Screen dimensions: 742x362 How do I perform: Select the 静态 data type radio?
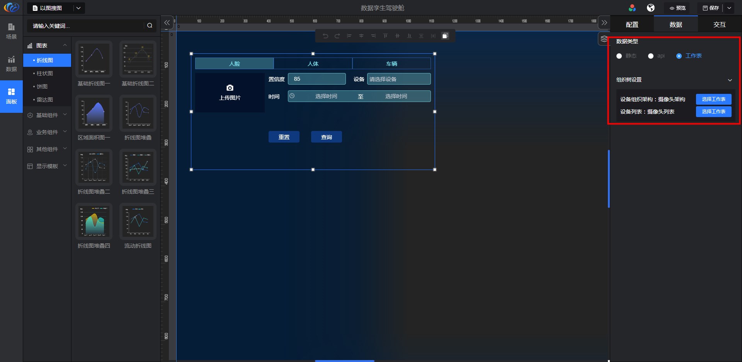(x=619, y=56)
